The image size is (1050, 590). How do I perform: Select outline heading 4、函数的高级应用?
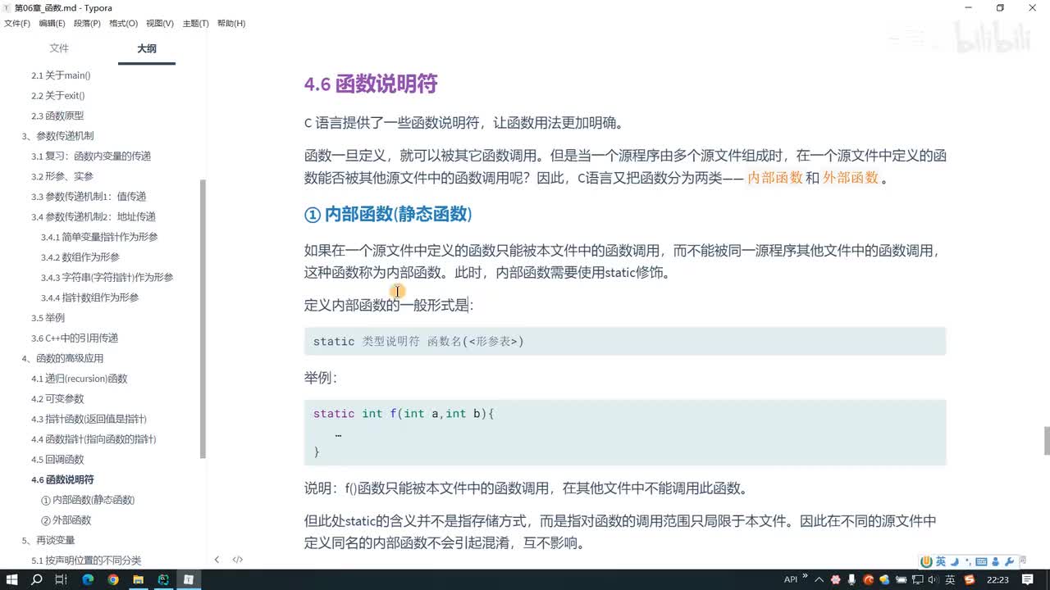pyautogui.click(x=62, y=358)
